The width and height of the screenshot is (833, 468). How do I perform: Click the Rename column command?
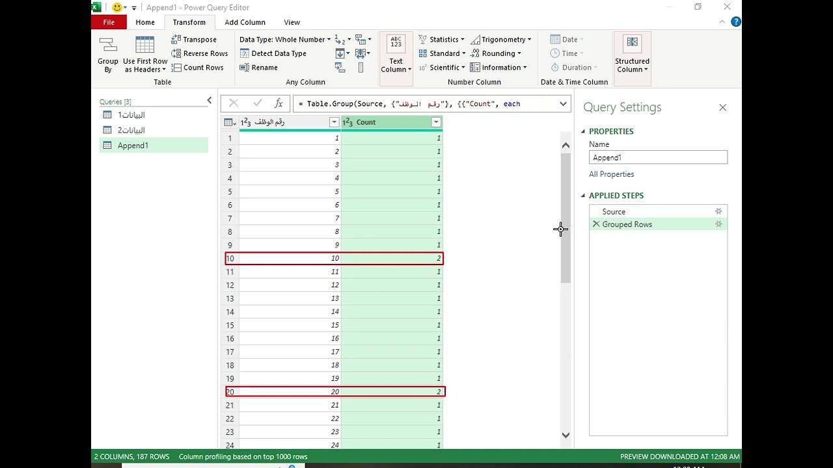coord(259,68)
